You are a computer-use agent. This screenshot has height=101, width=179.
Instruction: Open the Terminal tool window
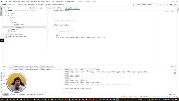click(31, 95)
